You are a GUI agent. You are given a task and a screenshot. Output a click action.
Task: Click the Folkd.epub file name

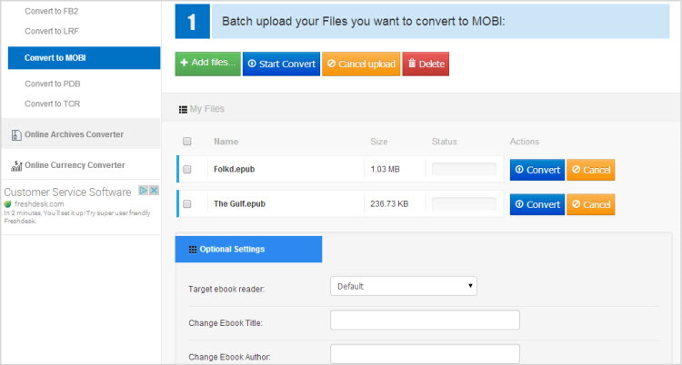coord(234,169)
